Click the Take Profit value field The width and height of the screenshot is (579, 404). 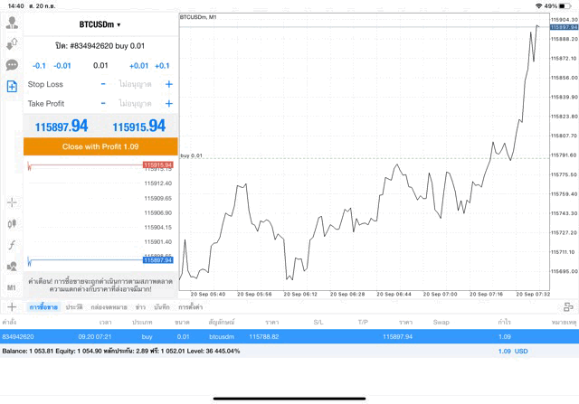tap(136, 103)
